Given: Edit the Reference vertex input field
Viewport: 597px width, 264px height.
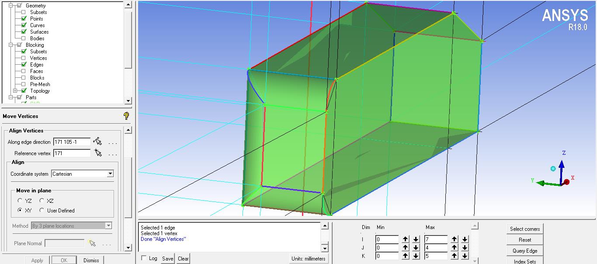Looking at the screenshot, I should point(71,153).
